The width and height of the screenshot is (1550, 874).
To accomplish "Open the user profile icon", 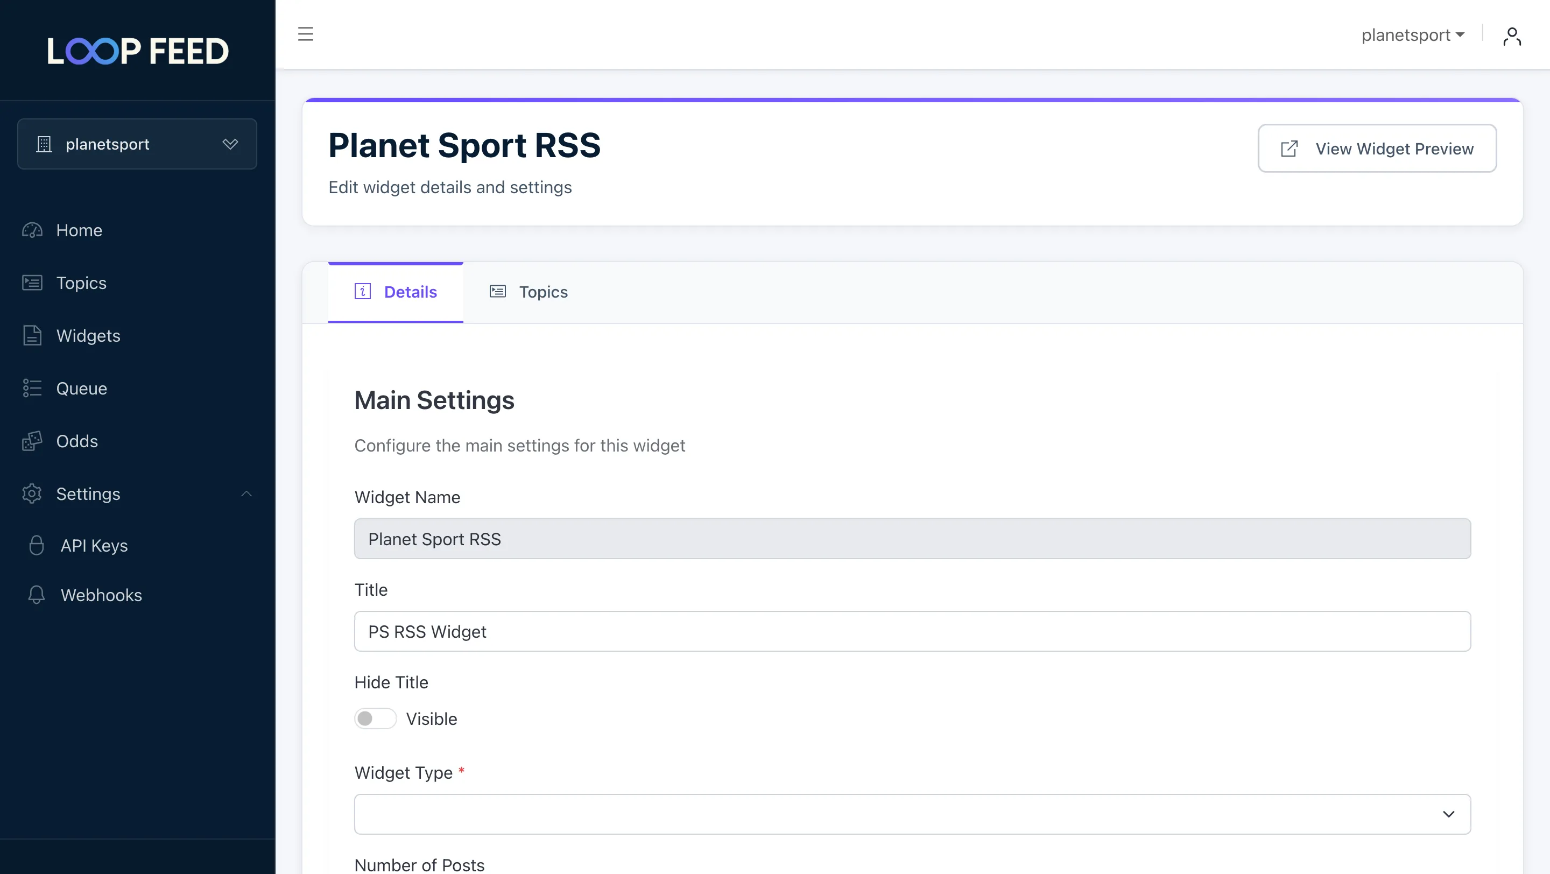I will point(1511,36).
